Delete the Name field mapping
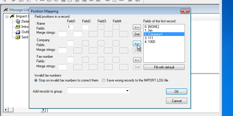The image size is (233, 116). point(137,34)
